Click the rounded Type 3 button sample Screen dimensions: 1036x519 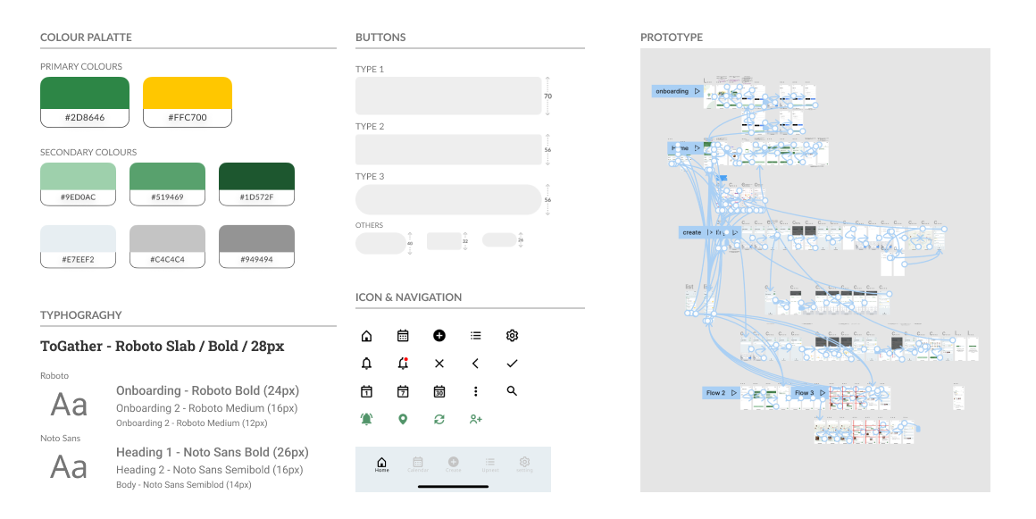click(x=448, y=199)
